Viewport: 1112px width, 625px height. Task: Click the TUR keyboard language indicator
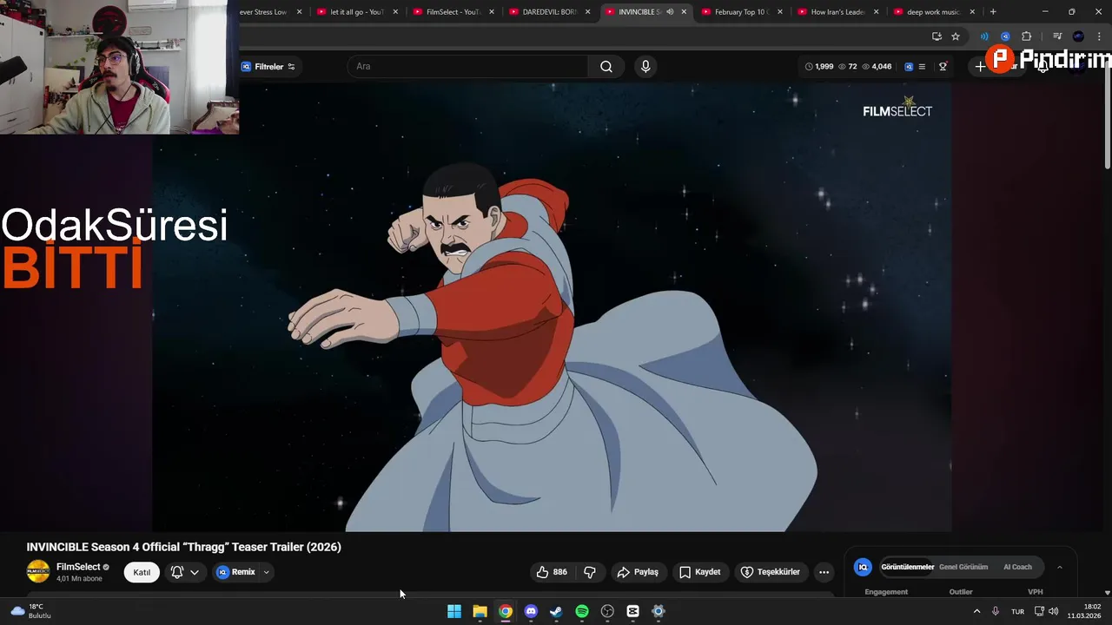(1017, 611)
